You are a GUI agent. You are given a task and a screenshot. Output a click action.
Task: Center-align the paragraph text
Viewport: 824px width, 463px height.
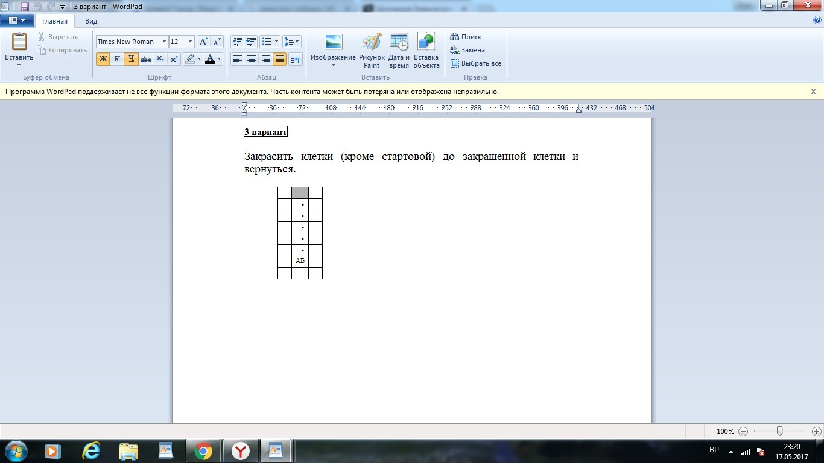coord(252,59)
